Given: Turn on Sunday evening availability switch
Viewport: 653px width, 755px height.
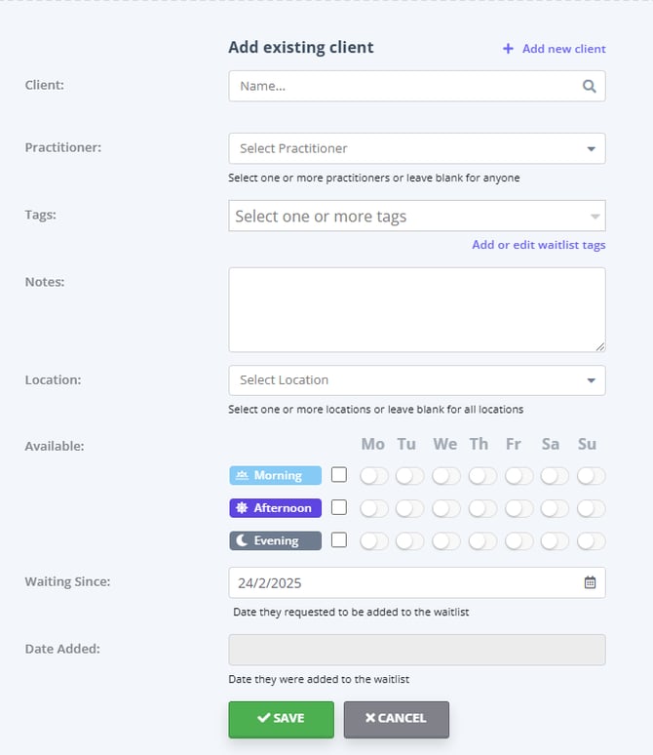Looking at the screenshot, I should [x=591, y=540].
